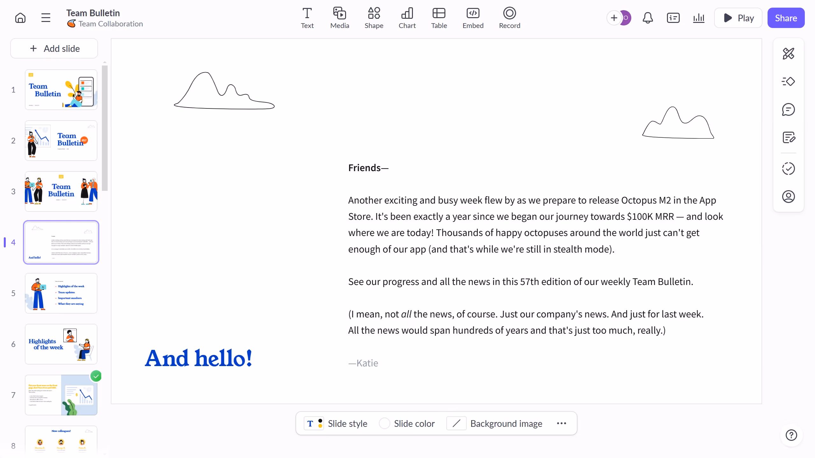This screenshot has width=815, height=458.
Task: Select the 'And hello!' heading
Action: (x=198, y=358)
